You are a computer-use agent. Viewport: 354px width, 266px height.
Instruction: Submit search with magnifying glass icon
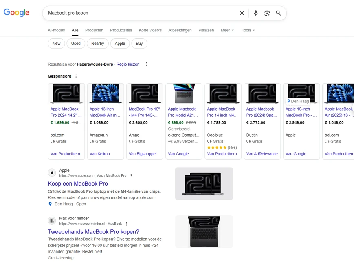coord(278,13)
